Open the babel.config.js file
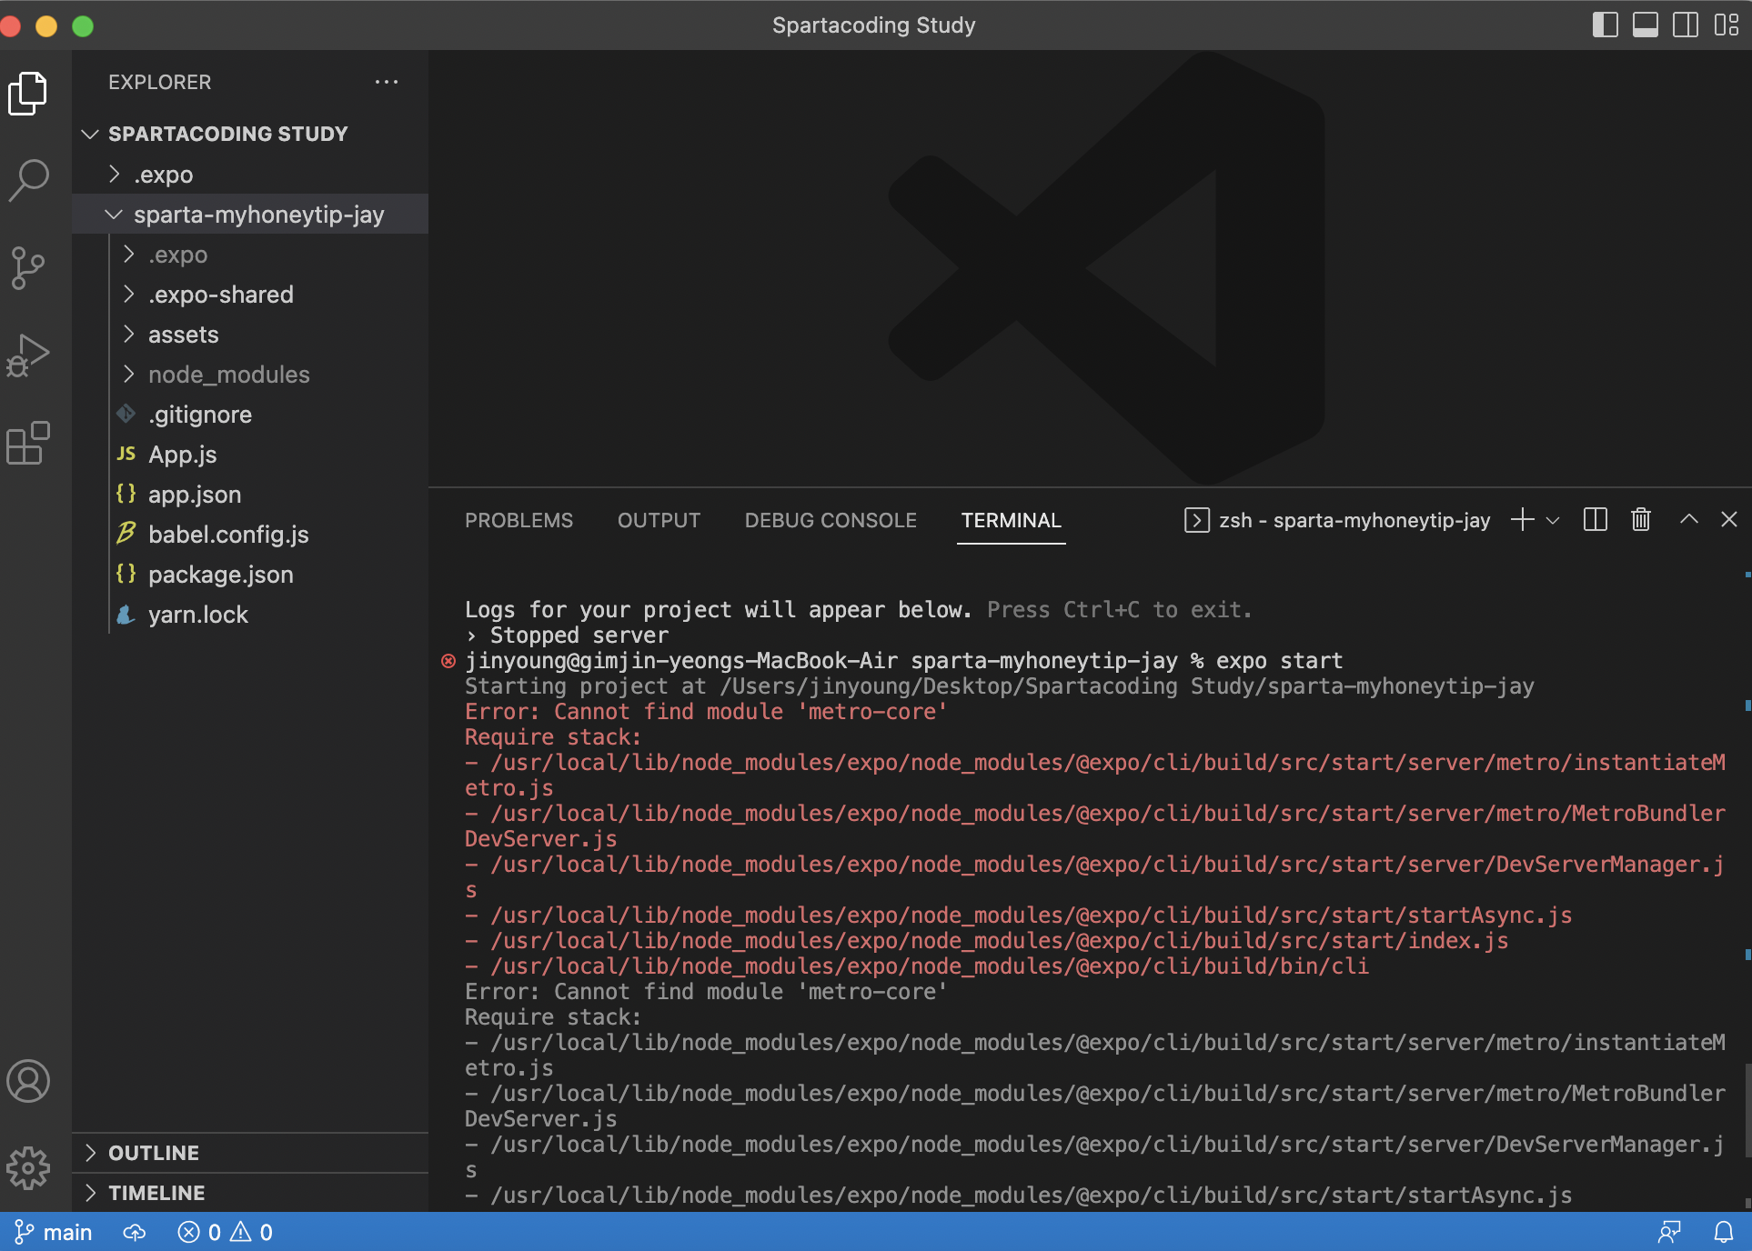Screen dimensions: 1752x1251 (250, 534)
